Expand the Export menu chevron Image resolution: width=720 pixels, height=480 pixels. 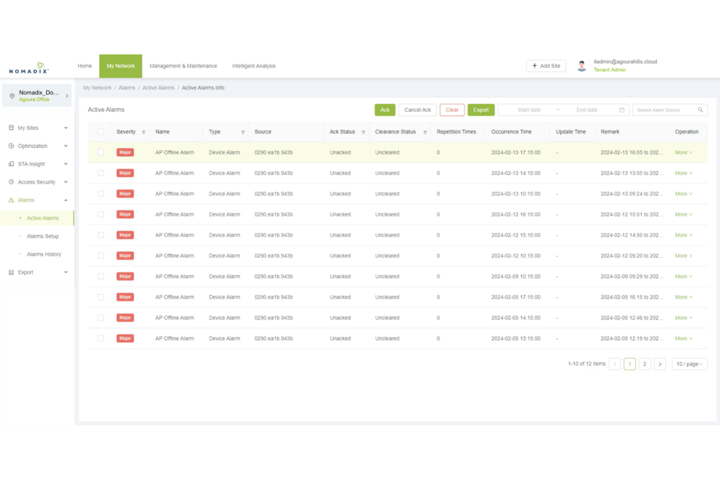click(66, 272)
